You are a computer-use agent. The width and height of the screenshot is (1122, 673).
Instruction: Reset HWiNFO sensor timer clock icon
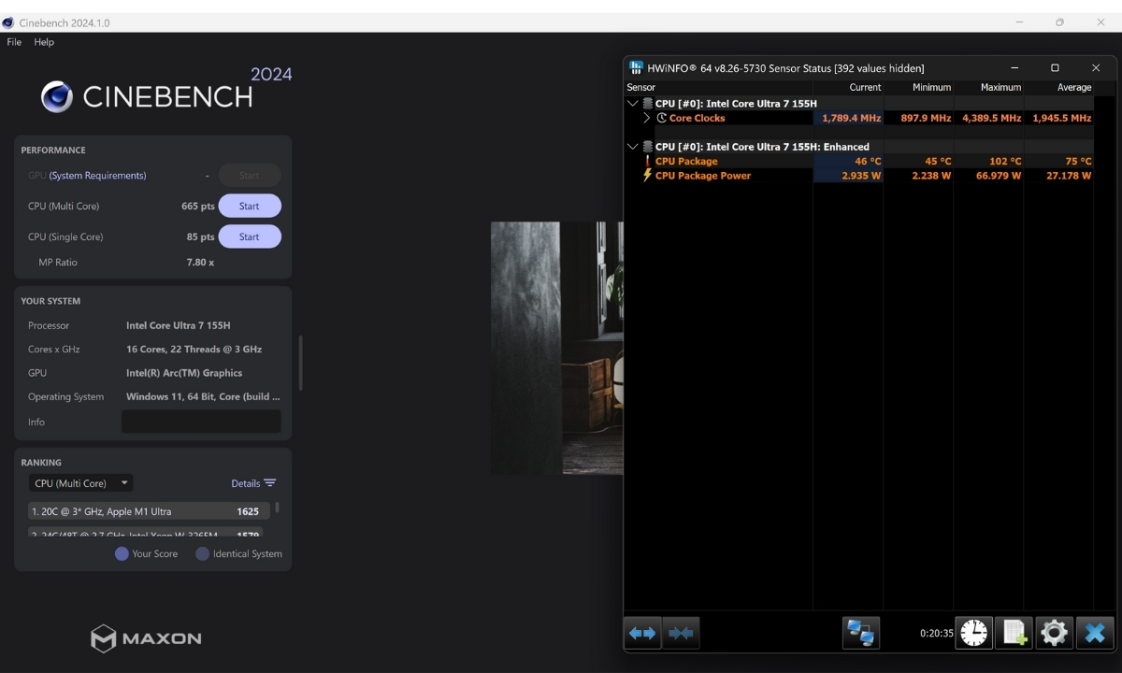click(973, 633)
